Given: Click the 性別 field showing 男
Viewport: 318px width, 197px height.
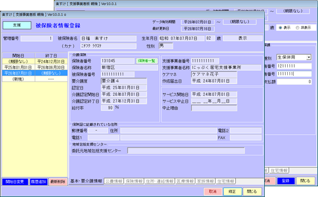Looking at the screenshot, I should pos(166,46).
